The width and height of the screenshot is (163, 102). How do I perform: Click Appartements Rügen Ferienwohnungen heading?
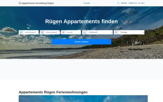(x=53, y=92)
